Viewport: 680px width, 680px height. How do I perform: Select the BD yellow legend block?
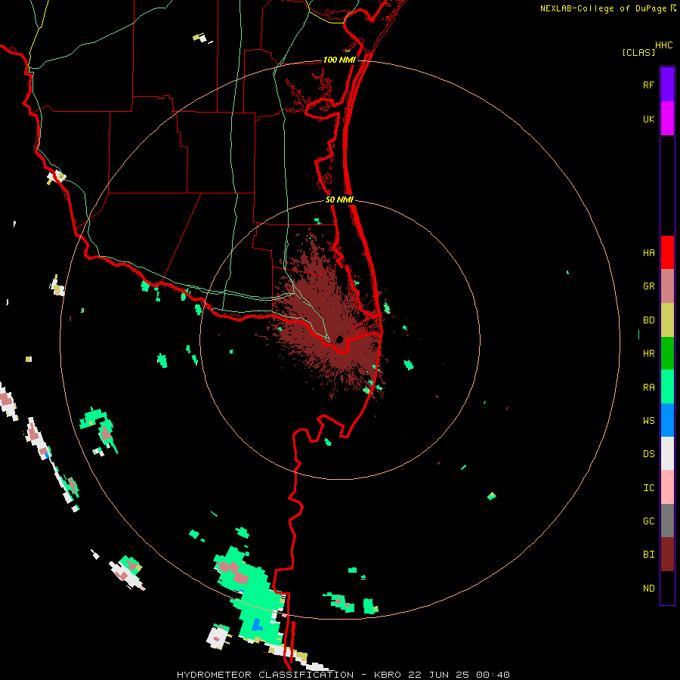[x=667, y=320]
